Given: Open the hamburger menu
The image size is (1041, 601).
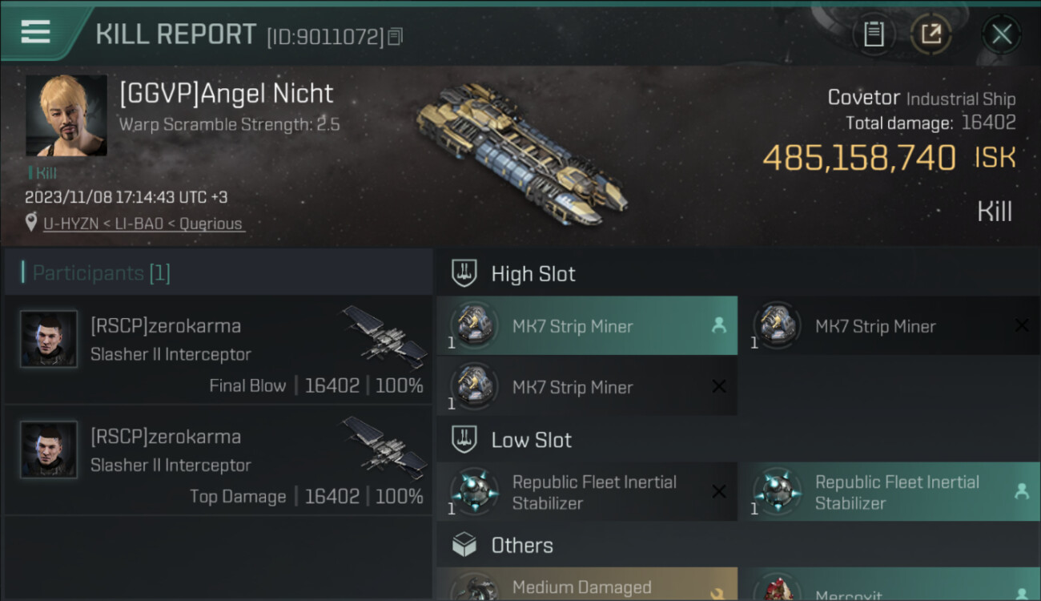Looking at the screenshot, I should [x=35, y=32].
